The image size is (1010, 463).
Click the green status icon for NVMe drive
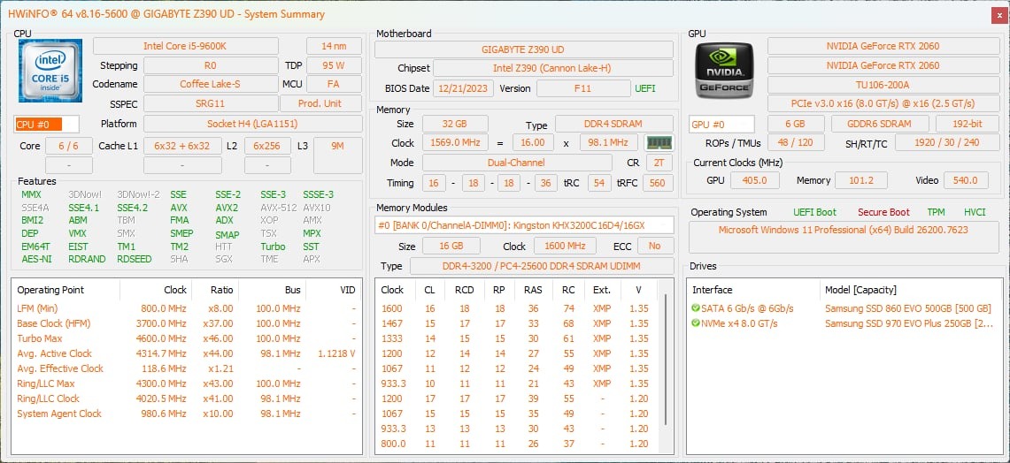696,323
